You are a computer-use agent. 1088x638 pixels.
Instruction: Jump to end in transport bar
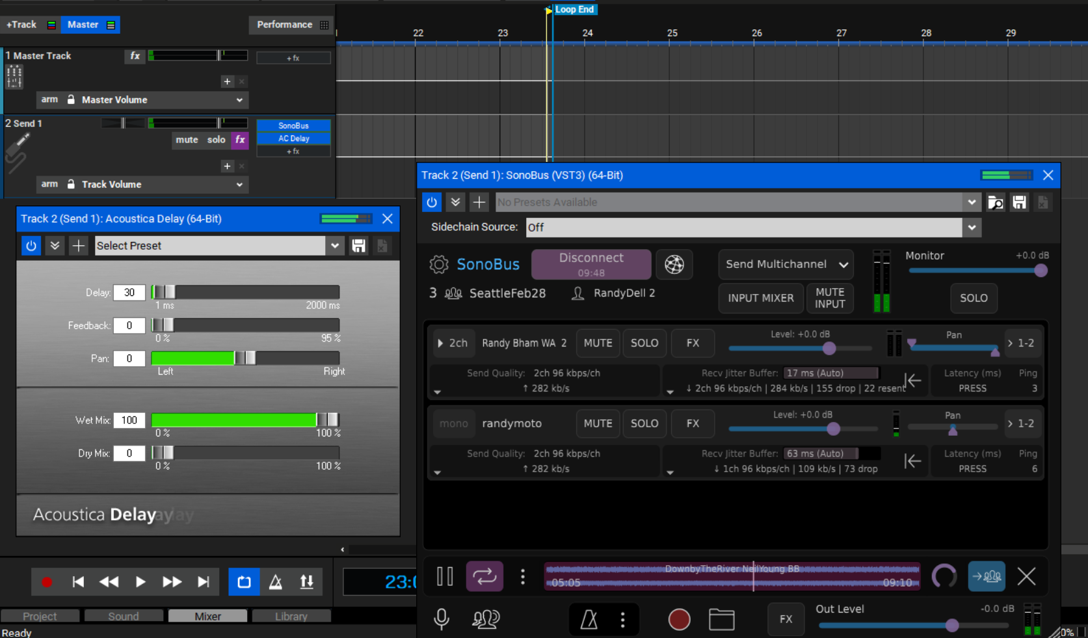coord(204,582)
